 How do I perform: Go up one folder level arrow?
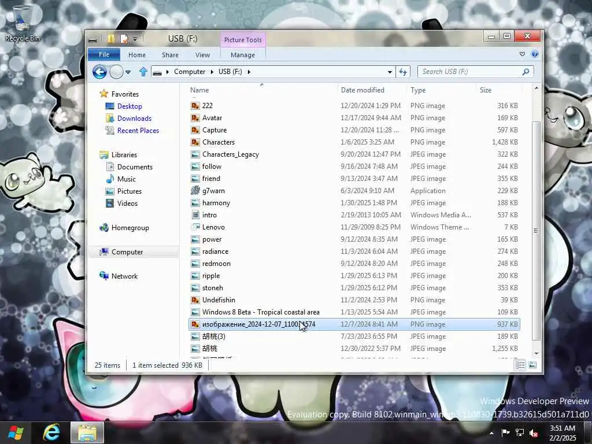[x=143, y=72]
